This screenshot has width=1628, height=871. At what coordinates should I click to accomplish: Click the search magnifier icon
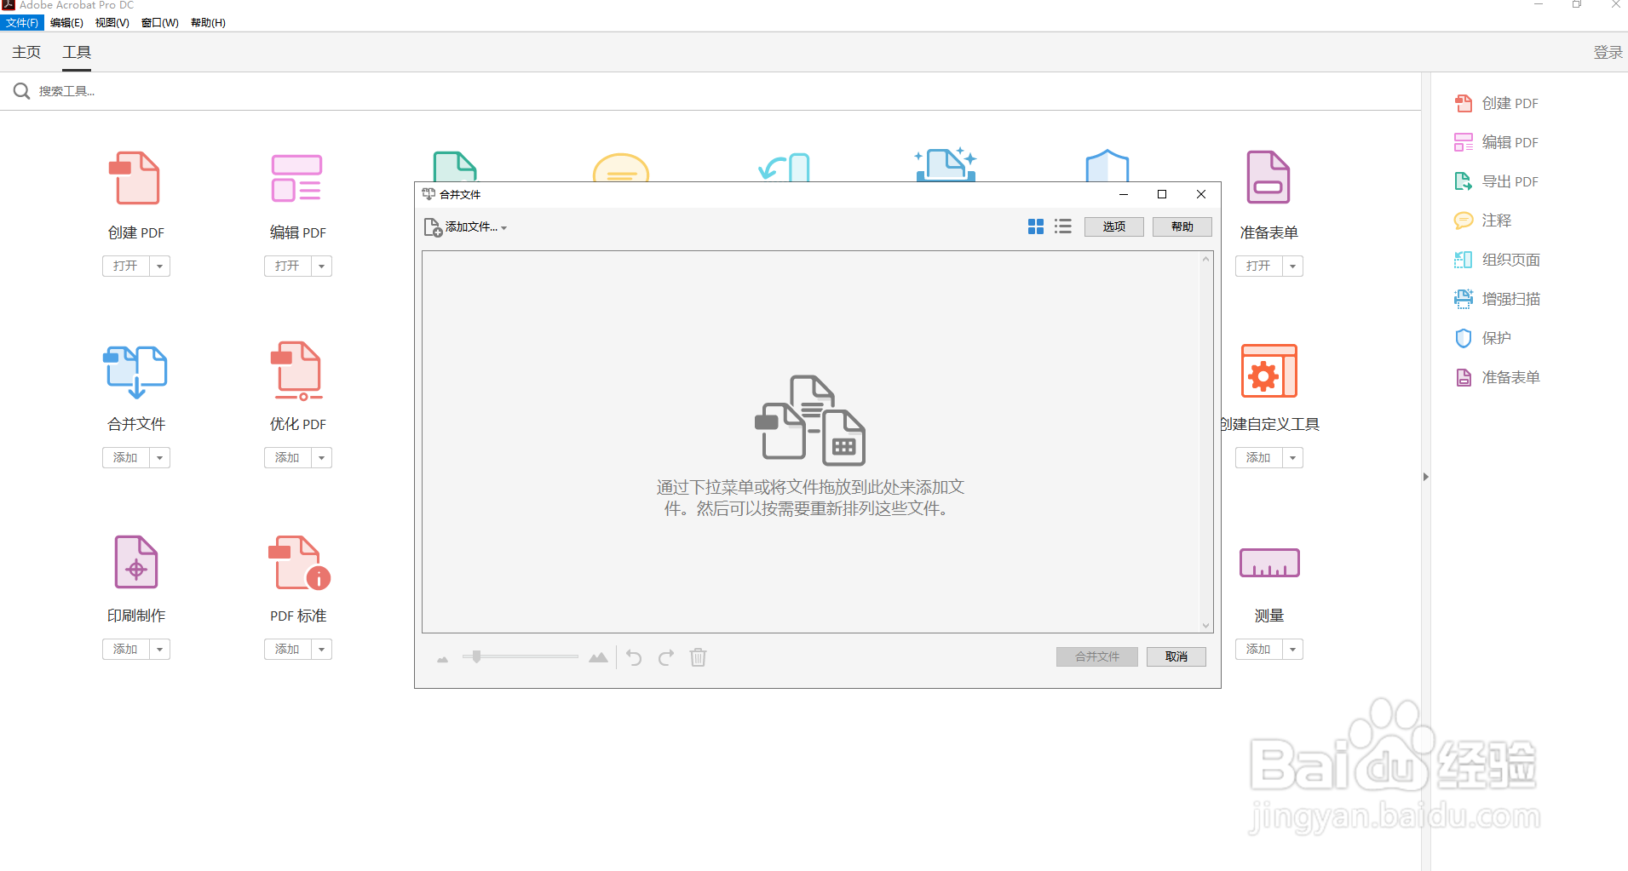[x=22, y=91]
